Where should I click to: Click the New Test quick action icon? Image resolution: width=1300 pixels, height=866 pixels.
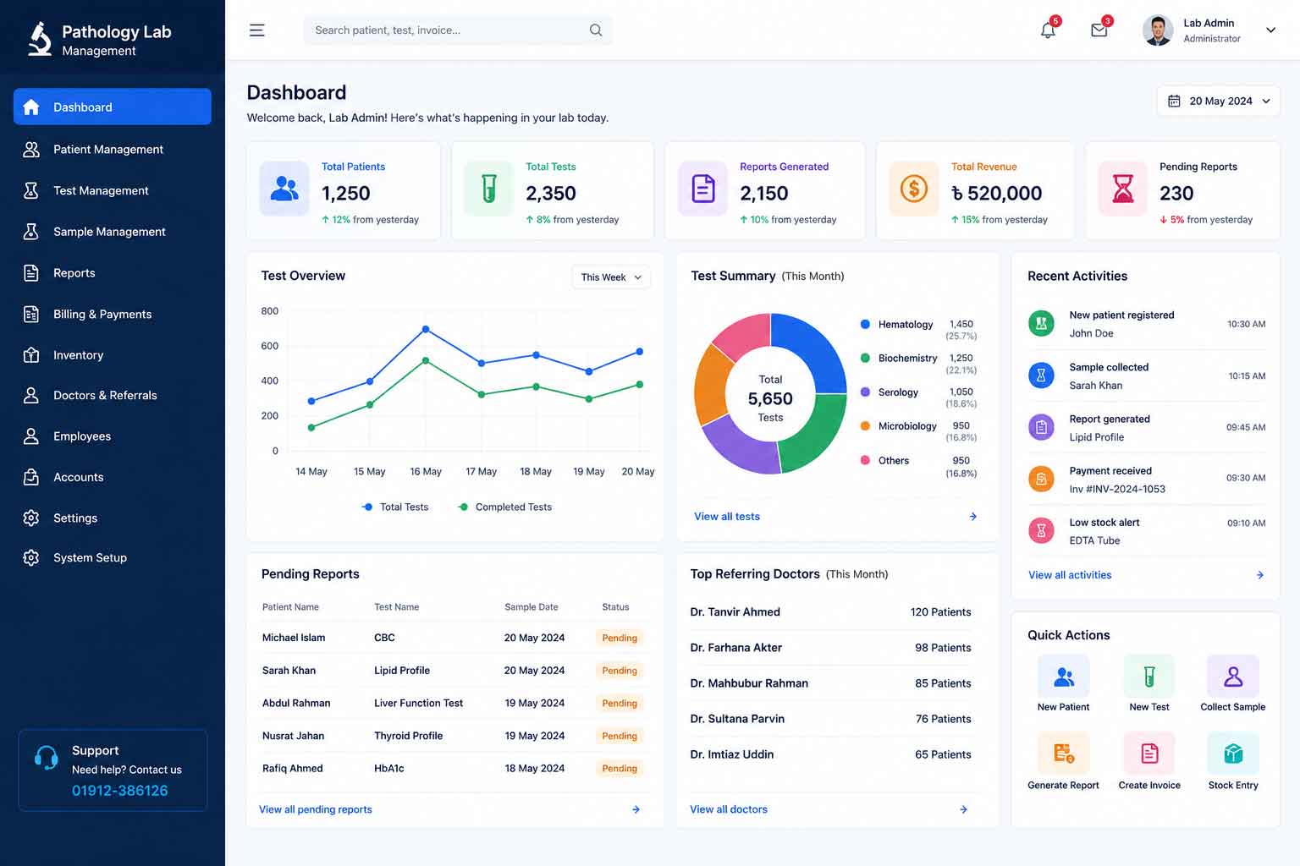(x=1149, y=677)
